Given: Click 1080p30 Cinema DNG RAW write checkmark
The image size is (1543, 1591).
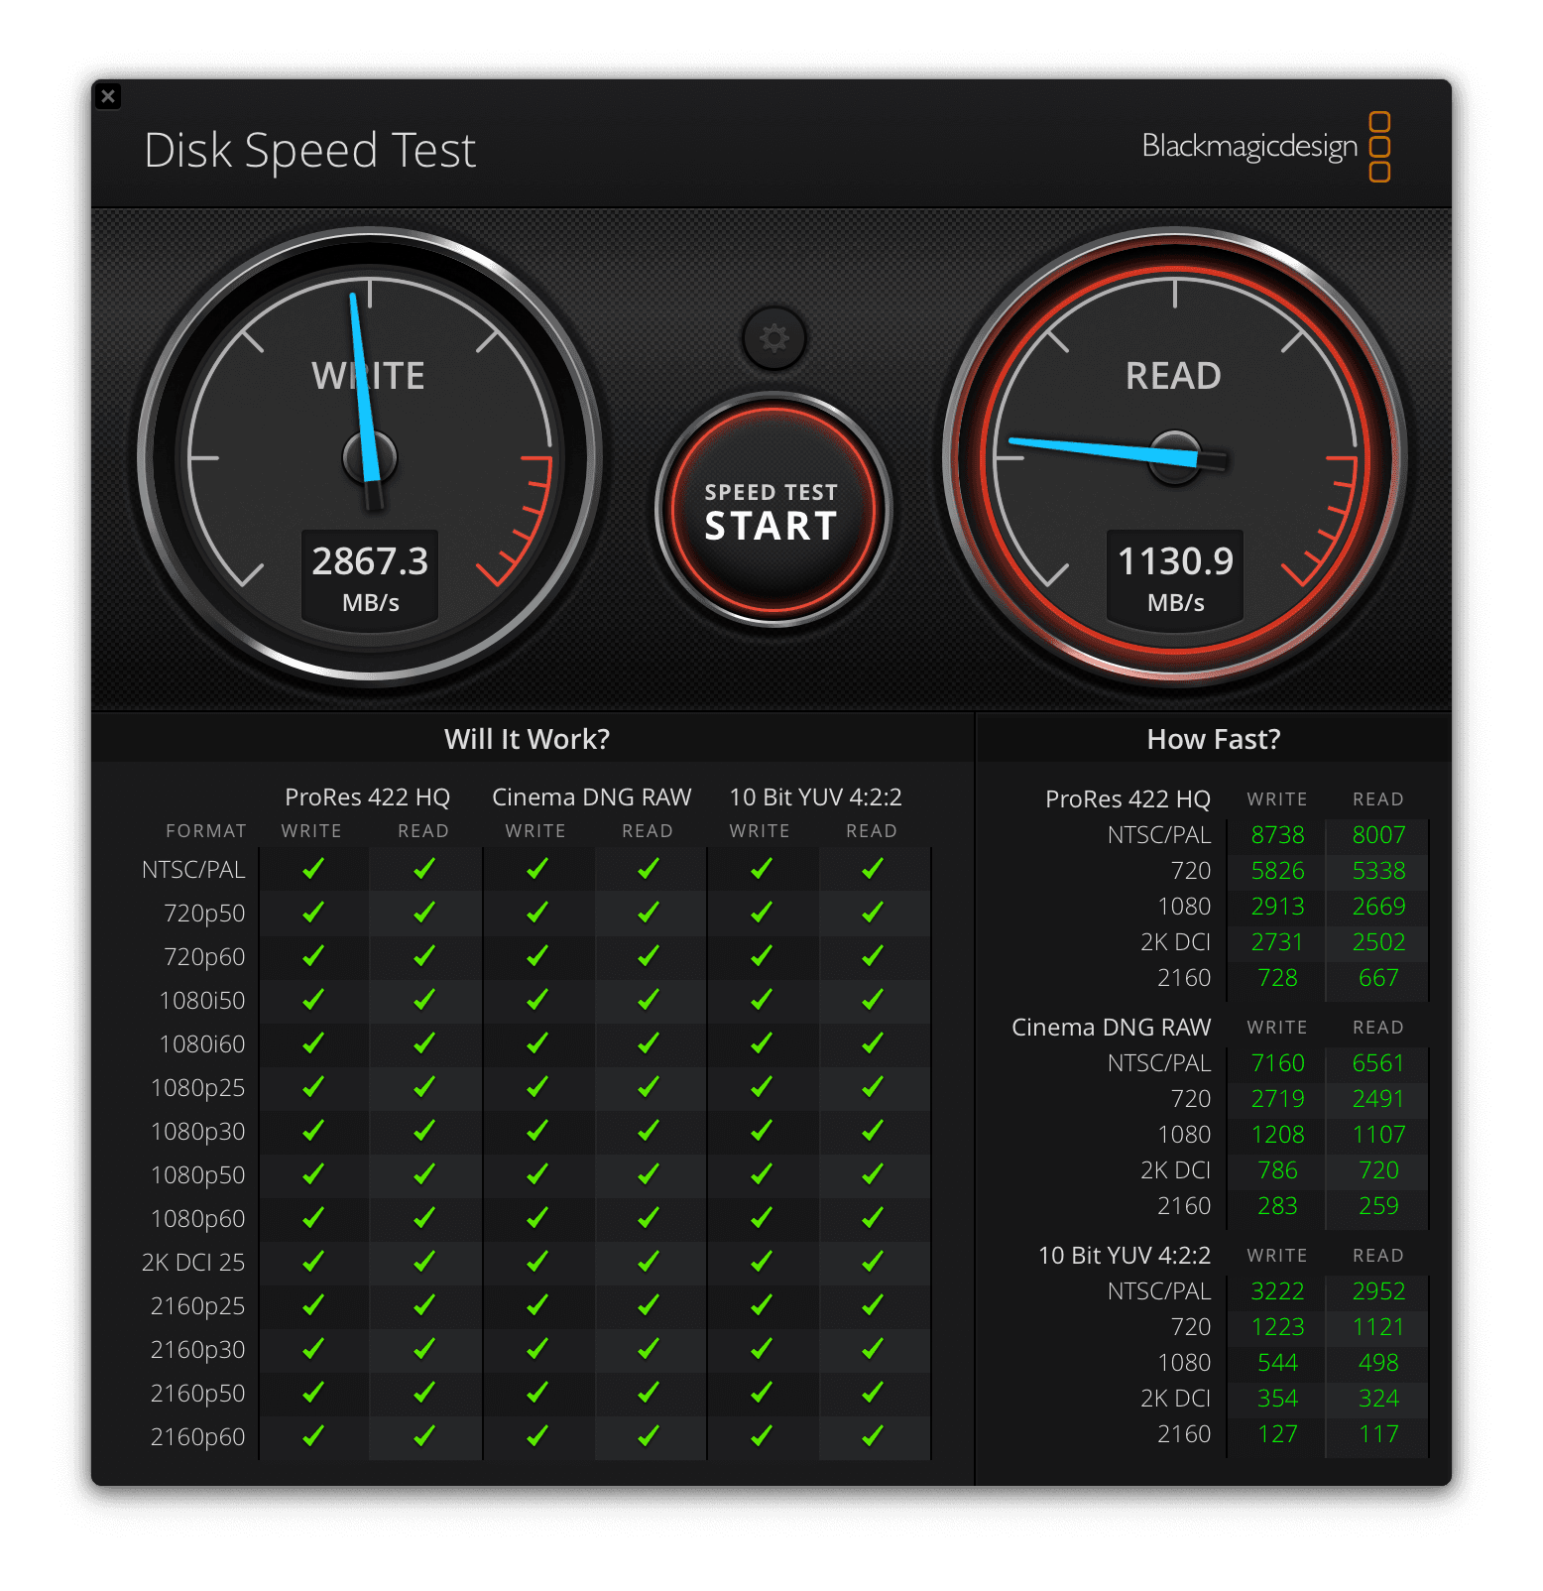Looking at the screenshot, I should [536, 1131].
